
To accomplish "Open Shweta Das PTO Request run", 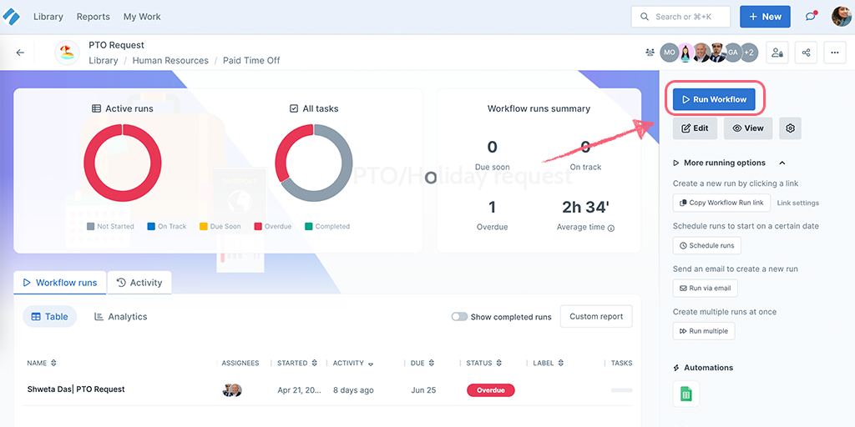I will pos(76,389).
